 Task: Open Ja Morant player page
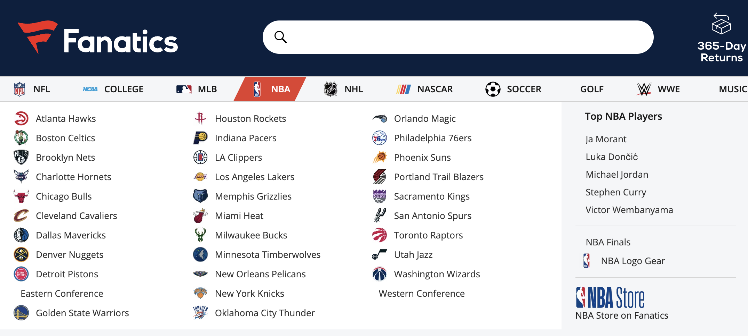(x=606, y=139)
